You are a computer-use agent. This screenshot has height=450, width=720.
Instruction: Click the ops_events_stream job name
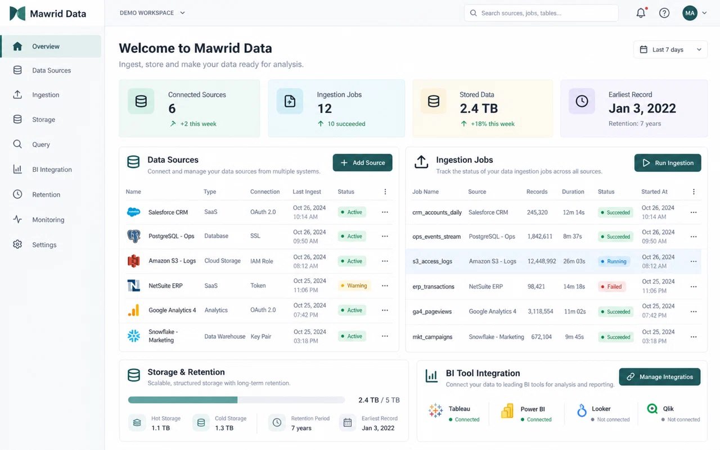[436, 237]
